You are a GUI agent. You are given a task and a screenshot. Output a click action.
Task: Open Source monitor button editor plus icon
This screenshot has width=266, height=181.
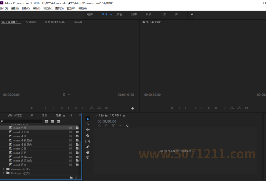point(132,108)
